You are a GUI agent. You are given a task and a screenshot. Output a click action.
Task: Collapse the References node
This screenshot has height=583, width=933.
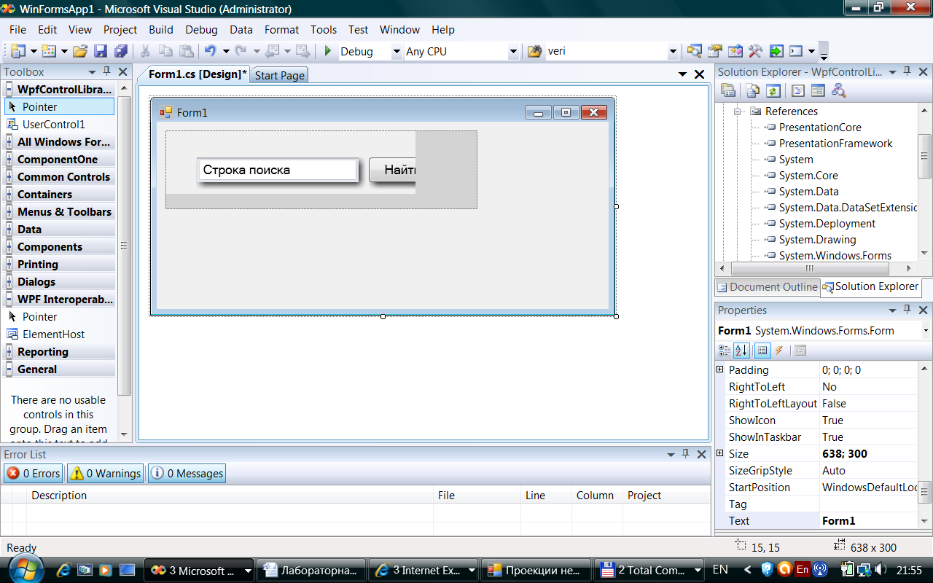pos(738,111)
